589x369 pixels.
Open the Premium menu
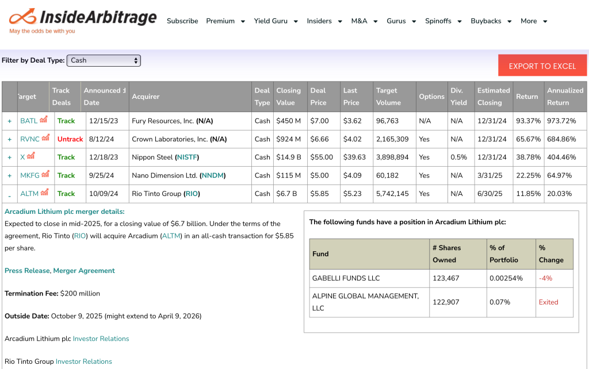[x=225, y=21]
